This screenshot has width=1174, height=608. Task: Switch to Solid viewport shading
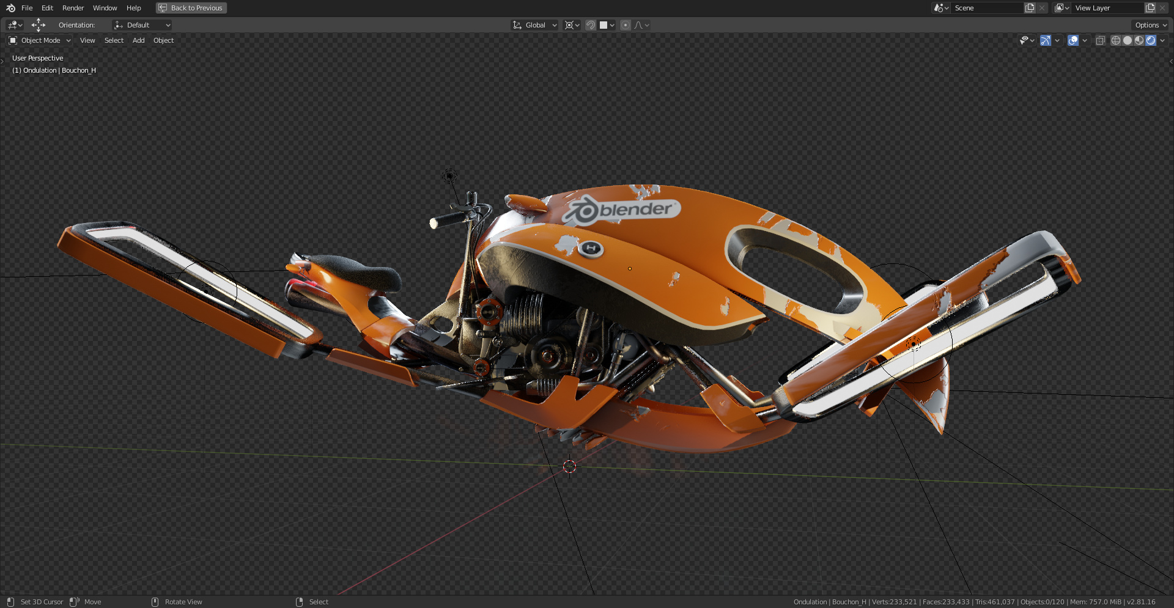pos(1128,40)
